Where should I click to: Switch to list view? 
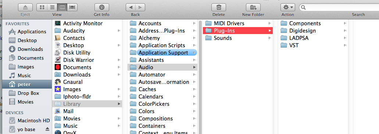(52, 7)
